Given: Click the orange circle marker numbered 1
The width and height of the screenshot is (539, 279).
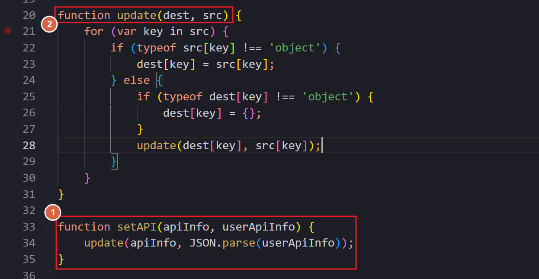Looking at the screenshot, I should [x=53, y=212].
